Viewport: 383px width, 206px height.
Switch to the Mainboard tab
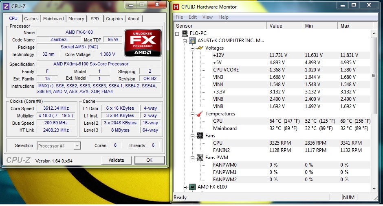coord(53,19)
